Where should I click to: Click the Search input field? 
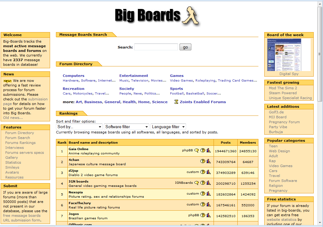click(x=156, y=47)
